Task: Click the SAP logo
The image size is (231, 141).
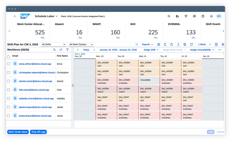Action: 25,16
